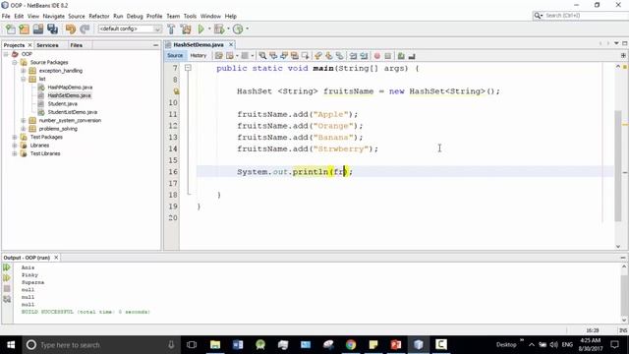Open PowerPoint from the taskbar
The width and height of the screenshot is (629, 354).
tap(396, 344)
